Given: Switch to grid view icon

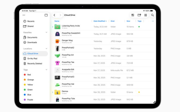Looking at the screenshot, I should click(146, 15).
